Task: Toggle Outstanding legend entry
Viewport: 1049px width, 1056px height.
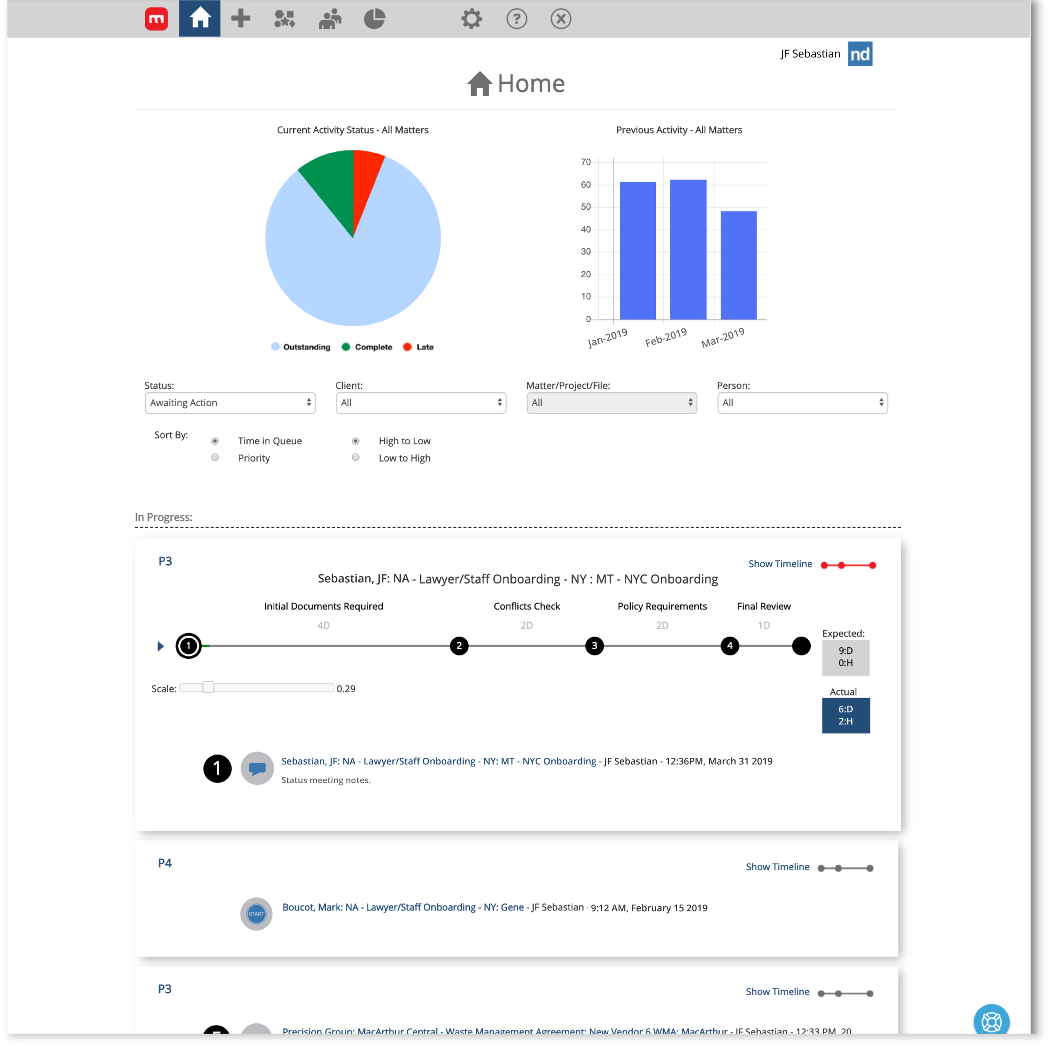Action: tap(300, 347)
